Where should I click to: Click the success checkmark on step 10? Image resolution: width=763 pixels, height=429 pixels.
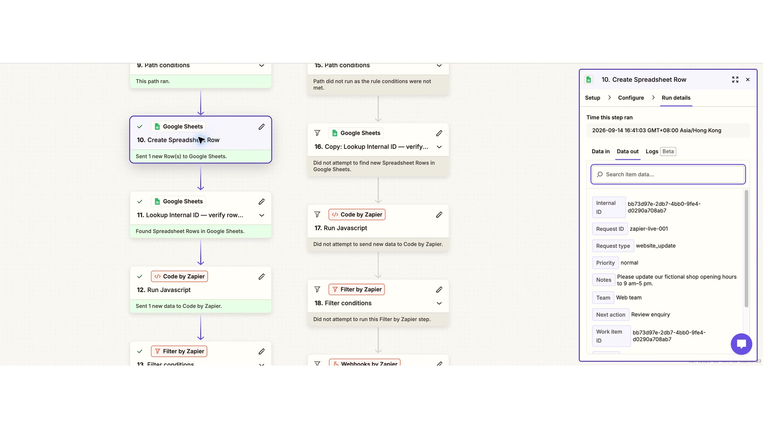(x=140, y=127)
